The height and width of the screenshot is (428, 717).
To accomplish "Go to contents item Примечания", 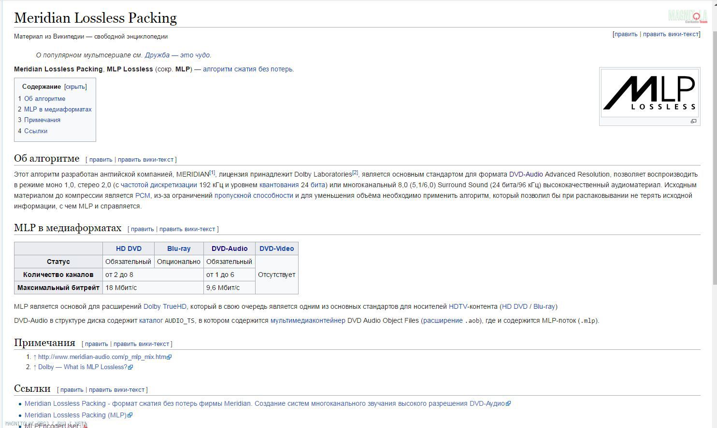I will click(42, 120).
